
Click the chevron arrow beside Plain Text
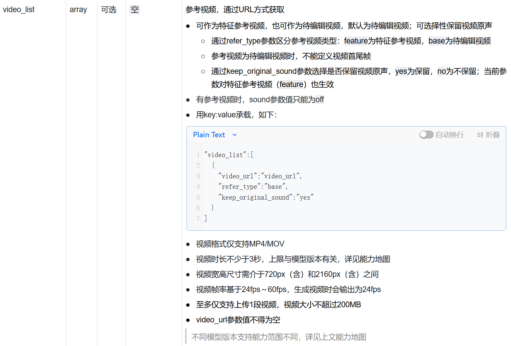[235, 135]
